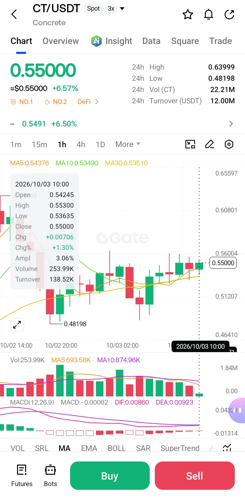Select the 4h timeframe
The image size is (245, 500).
[81, 145]
